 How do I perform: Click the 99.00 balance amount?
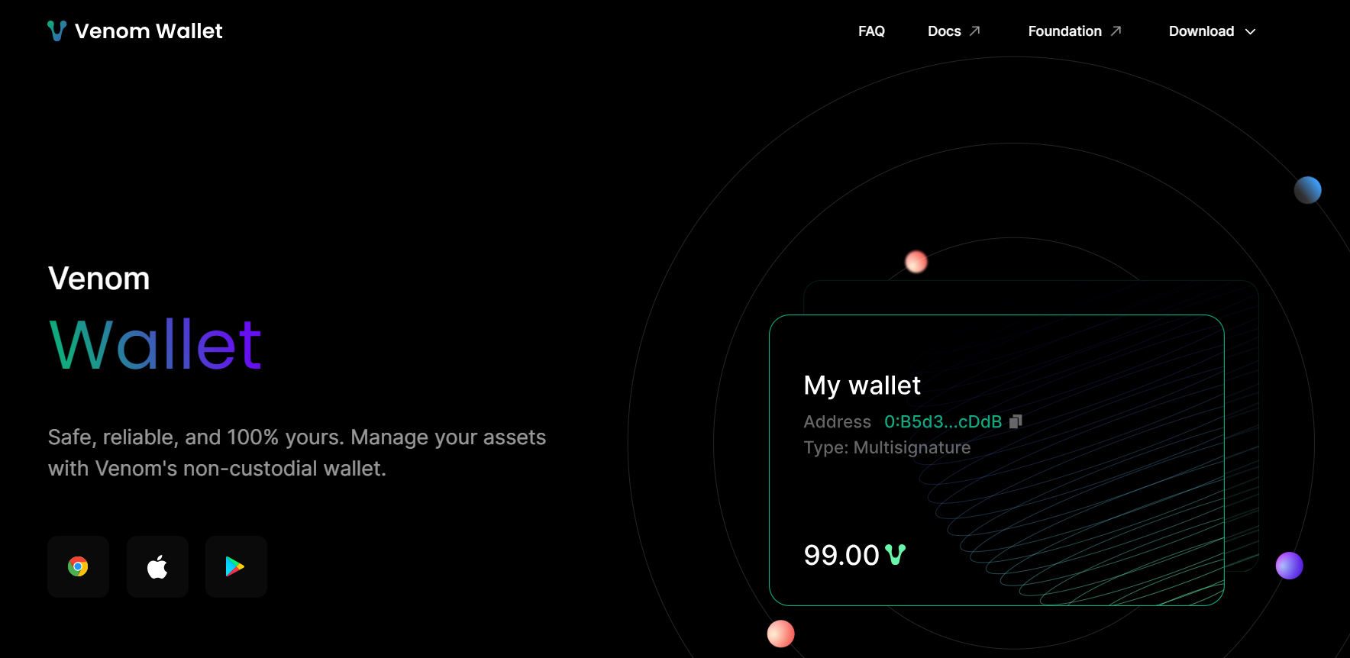(x=841, y=555)
